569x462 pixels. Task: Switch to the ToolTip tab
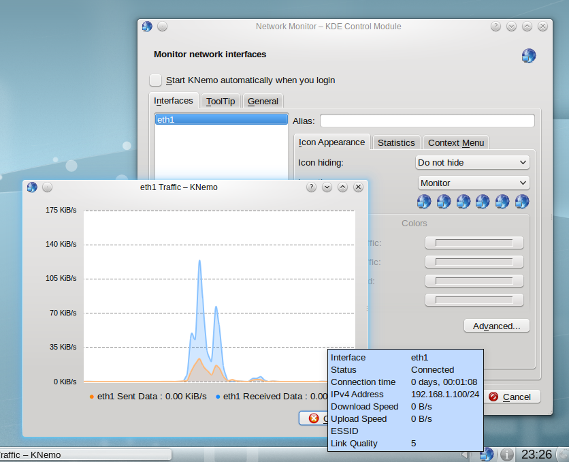[221, 101]
